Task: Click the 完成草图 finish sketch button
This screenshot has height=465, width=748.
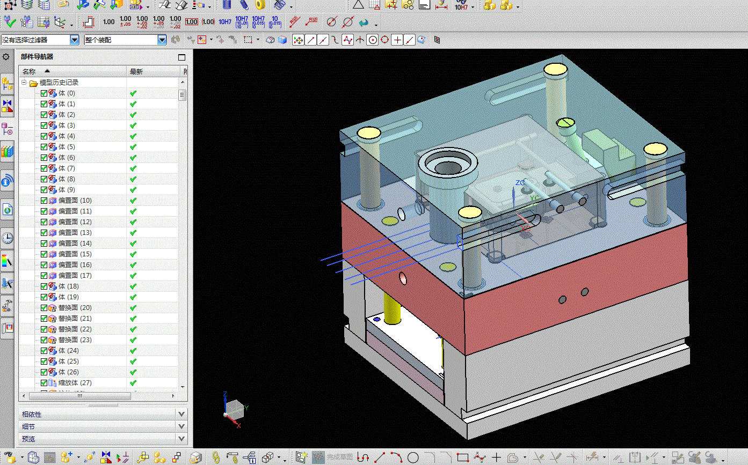Action: tap(332, 457)
